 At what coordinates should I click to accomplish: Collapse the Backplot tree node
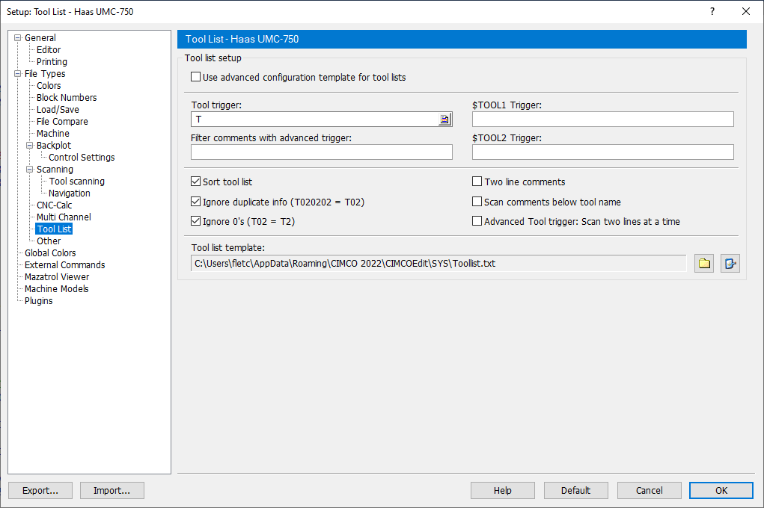tap(30, 145)
